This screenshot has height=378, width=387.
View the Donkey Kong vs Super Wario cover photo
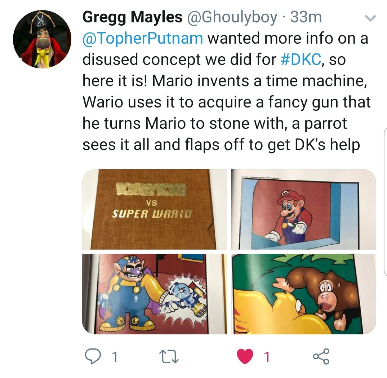pyautogui.click(x=155, y=209)
